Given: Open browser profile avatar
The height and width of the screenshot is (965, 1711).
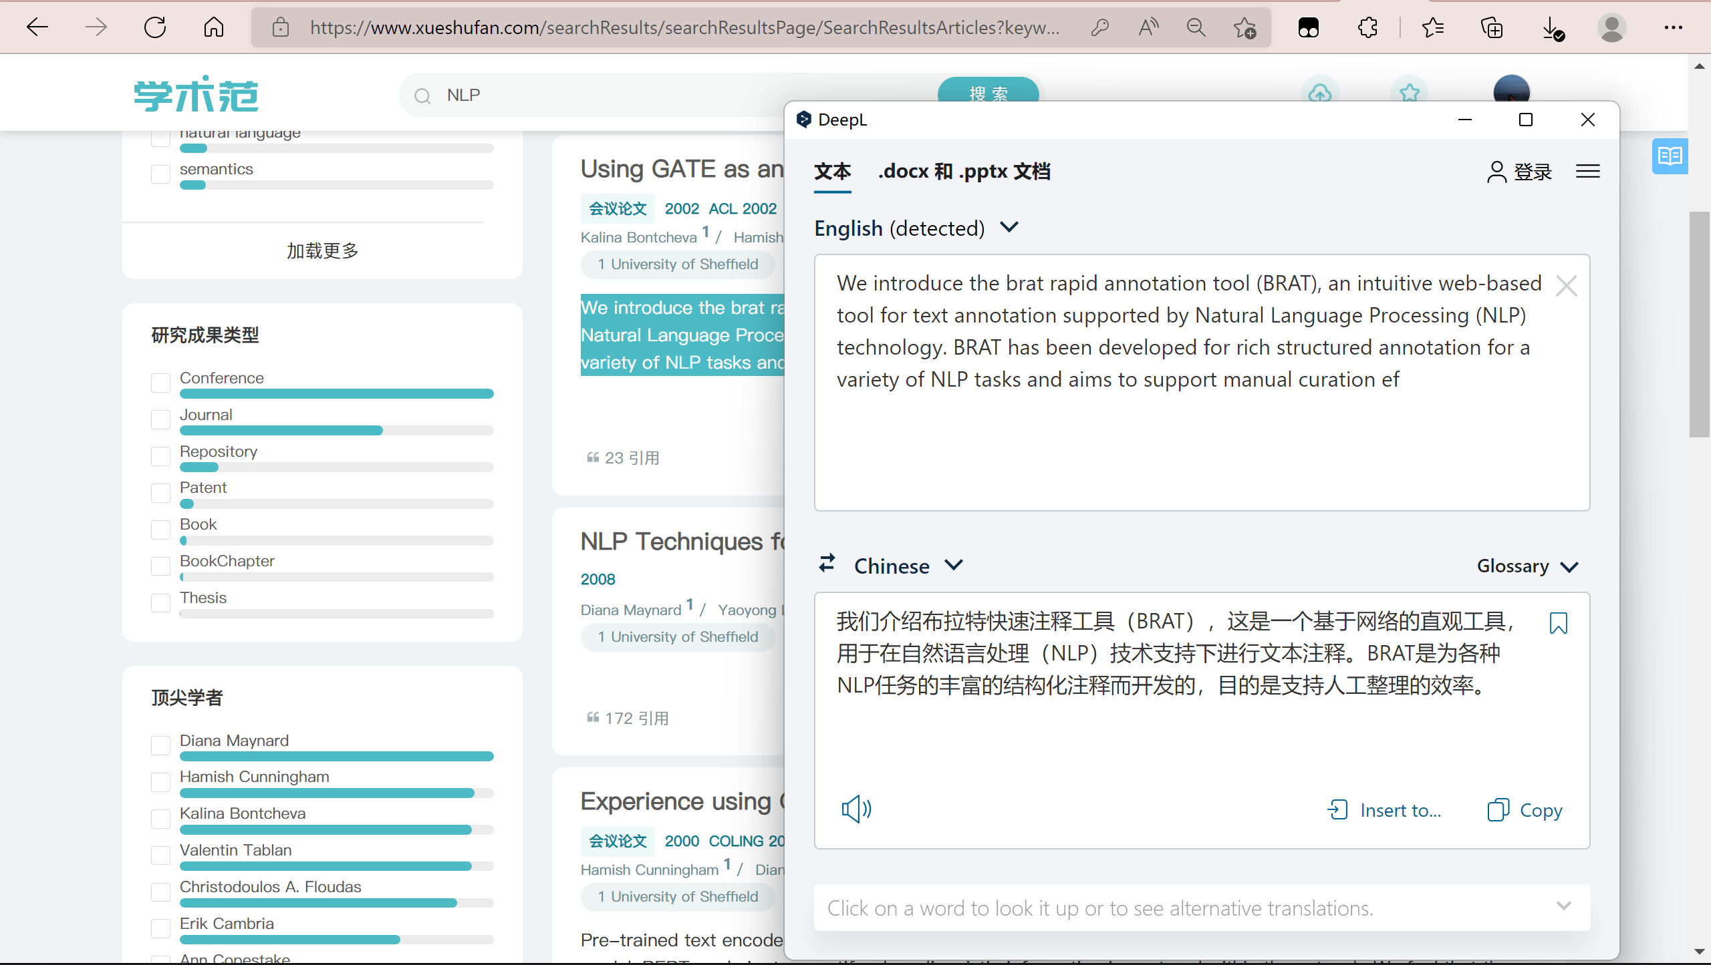Looking at the screenshot, I should coord(1611,27).
